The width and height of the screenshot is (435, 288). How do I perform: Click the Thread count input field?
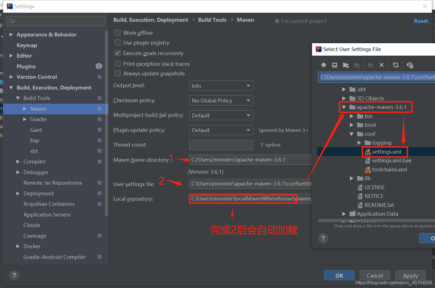(x=221, y=145)
